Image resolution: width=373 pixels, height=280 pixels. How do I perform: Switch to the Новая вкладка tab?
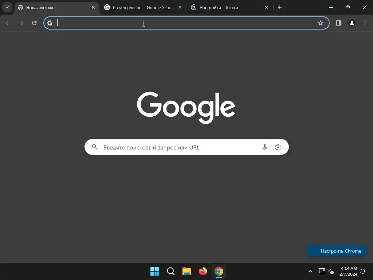pyautogui.click(x=56, y=8)
